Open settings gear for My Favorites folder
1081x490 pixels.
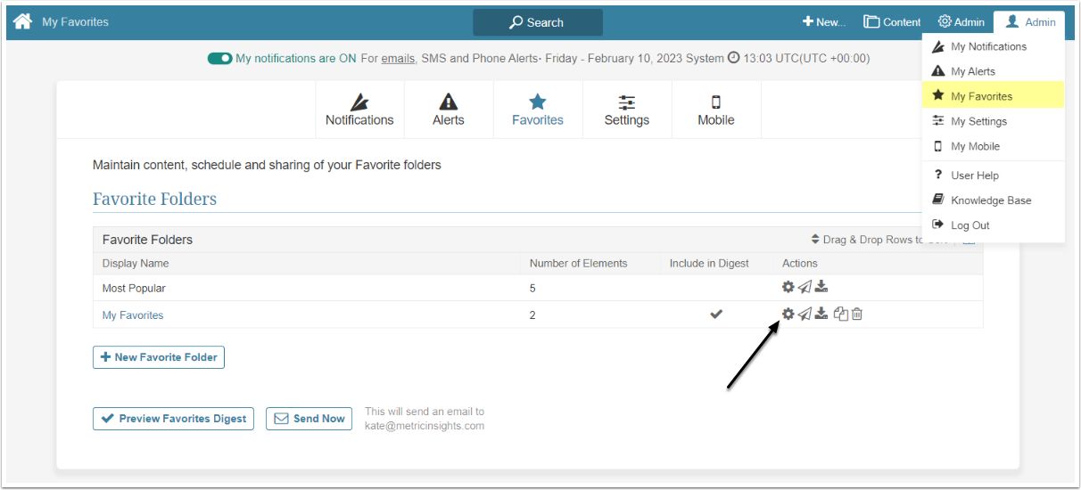[788, 314]
